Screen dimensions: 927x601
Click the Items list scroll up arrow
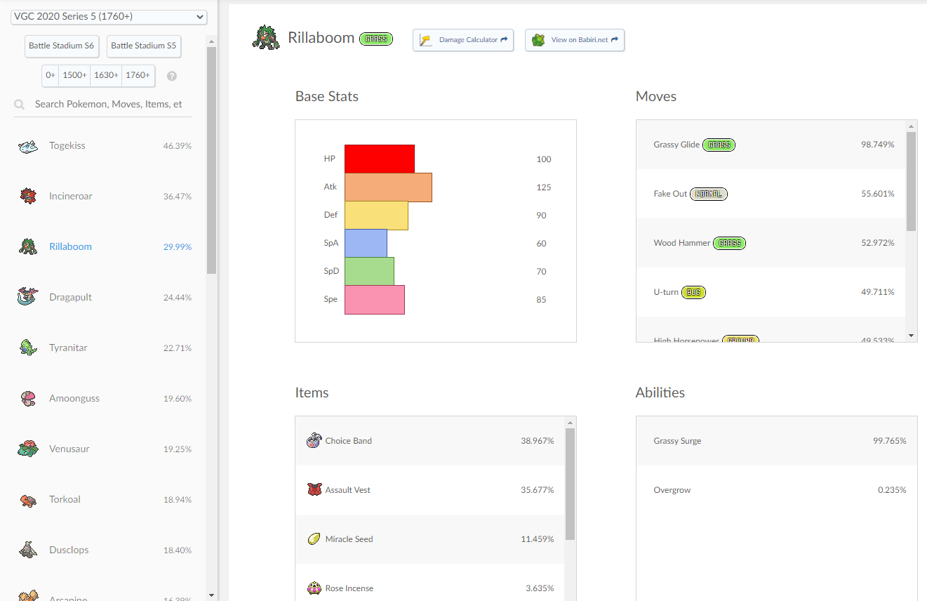point(570,423)
